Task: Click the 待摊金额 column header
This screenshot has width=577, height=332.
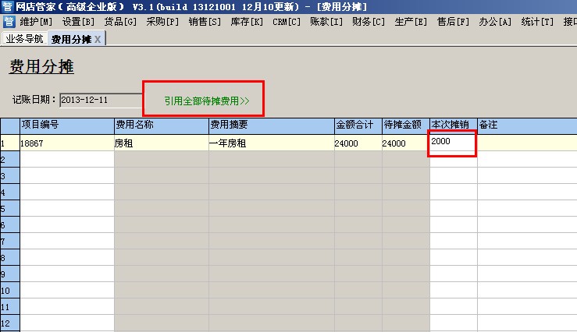Action: (404, 125)
